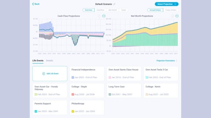Open the Taxes tab
Image resolution: width=211 pixels, height=118 pixels.
point(124,10)
